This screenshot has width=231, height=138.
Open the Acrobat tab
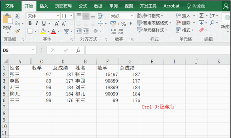pos(171,6)
